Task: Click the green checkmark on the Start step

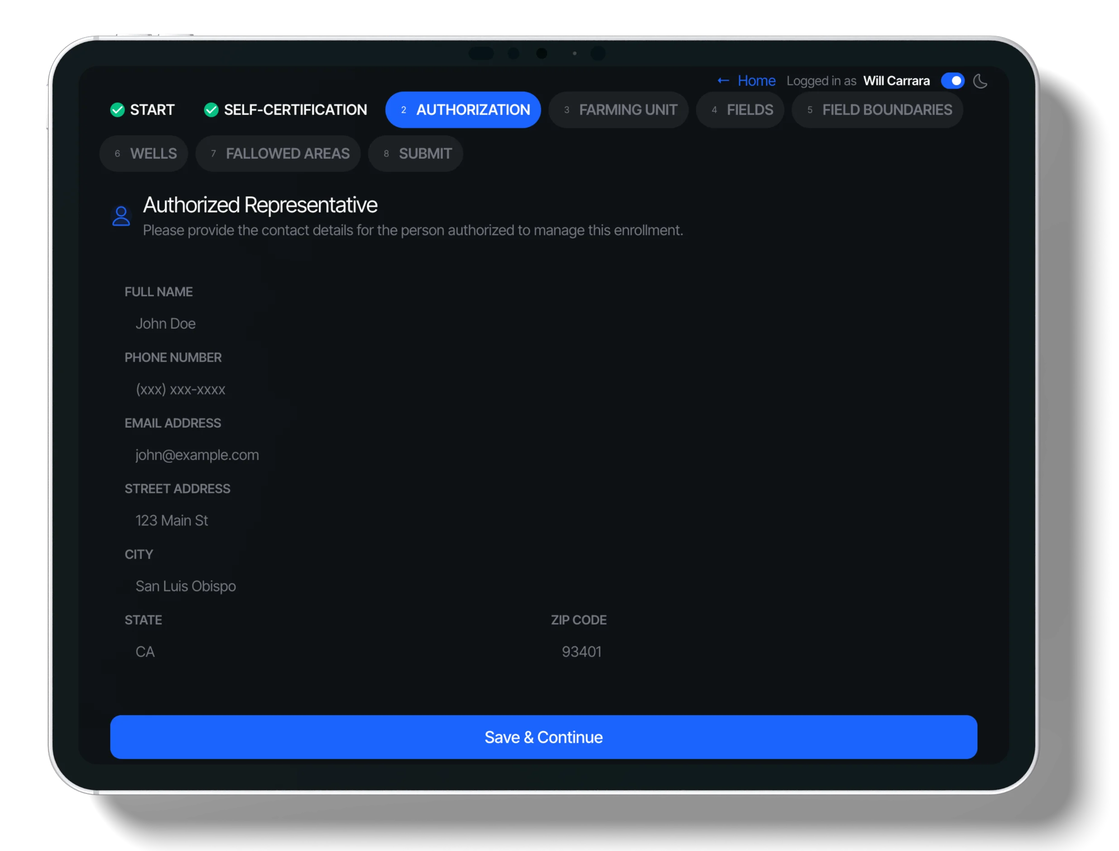Action: 119,110
